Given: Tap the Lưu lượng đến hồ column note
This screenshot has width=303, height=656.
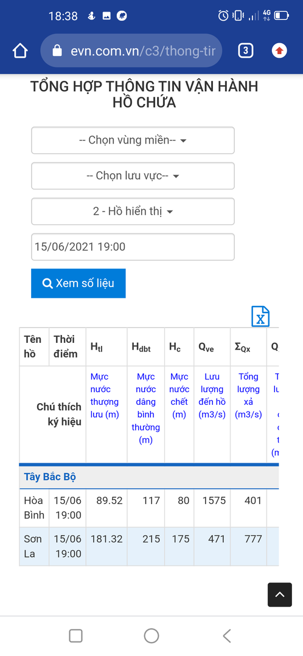Looking at the screenshot, I should pyautogui.click(x=212, y=395).
